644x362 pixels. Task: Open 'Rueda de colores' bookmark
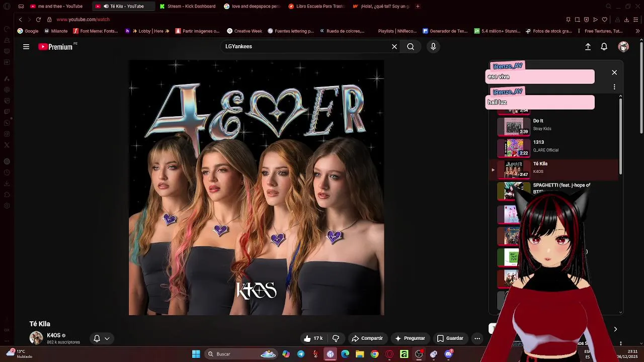pyautogui.click(x=342, y=31)
